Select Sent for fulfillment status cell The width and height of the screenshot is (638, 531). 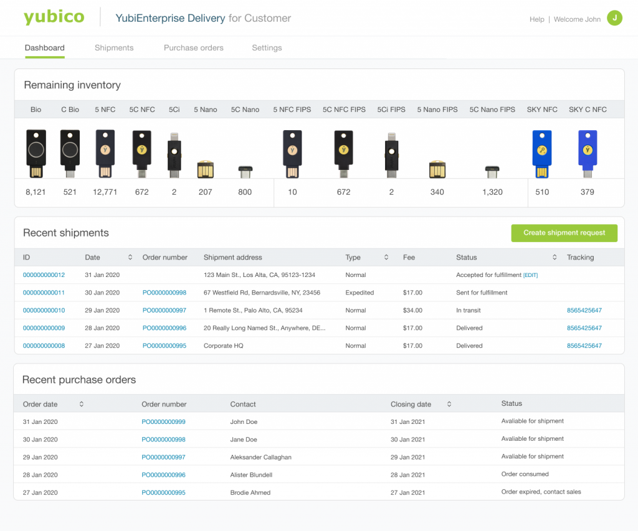482,293
